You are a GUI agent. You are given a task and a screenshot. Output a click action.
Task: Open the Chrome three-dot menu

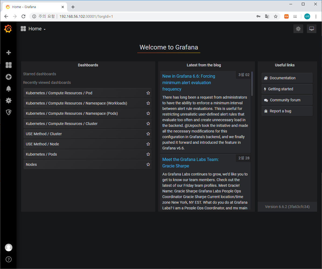(x=316, y=16)
